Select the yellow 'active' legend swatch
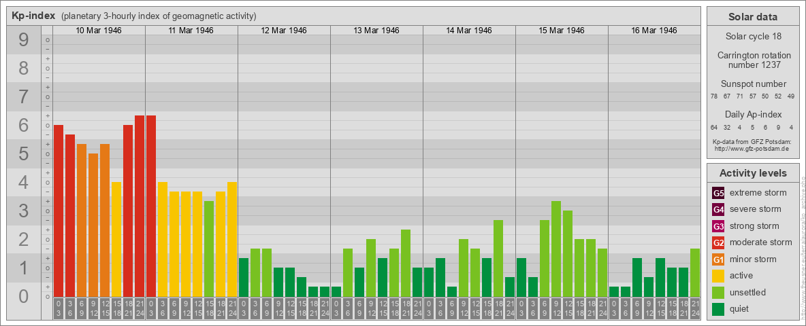Viewport: 806px width, 326px height. [718, 276]
